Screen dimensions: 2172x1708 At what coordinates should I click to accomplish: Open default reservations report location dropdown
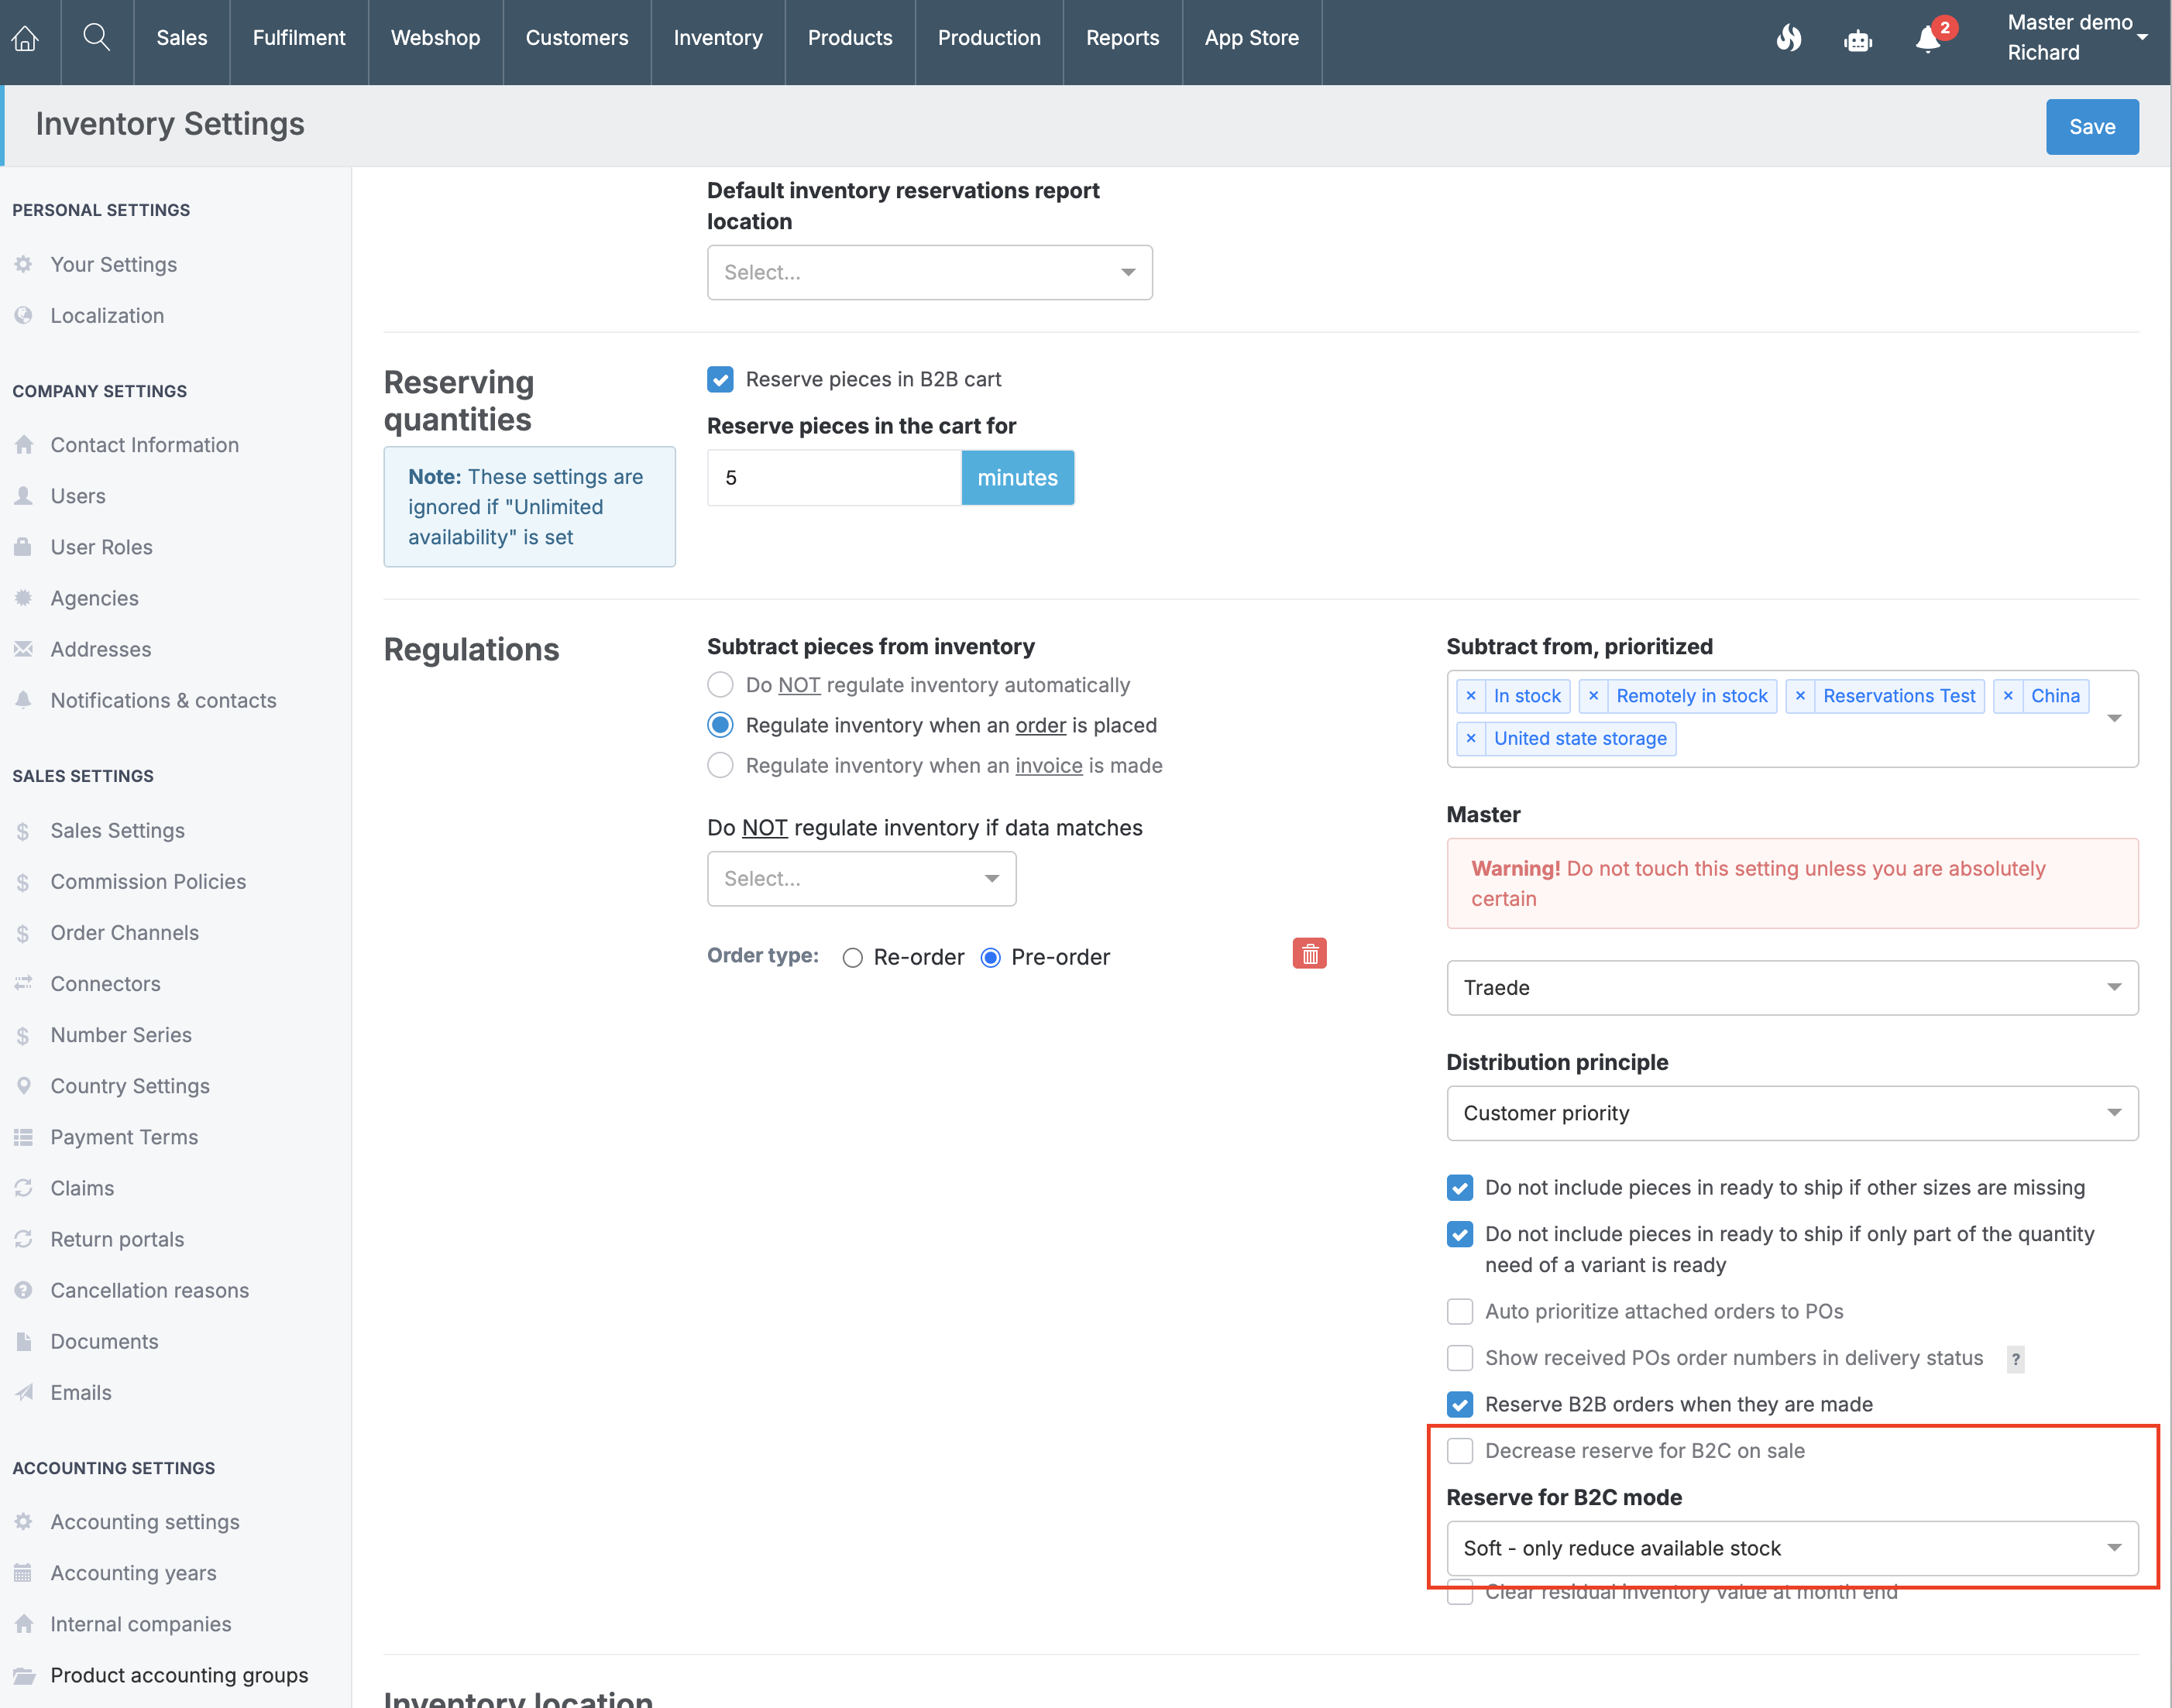(930, 272)
